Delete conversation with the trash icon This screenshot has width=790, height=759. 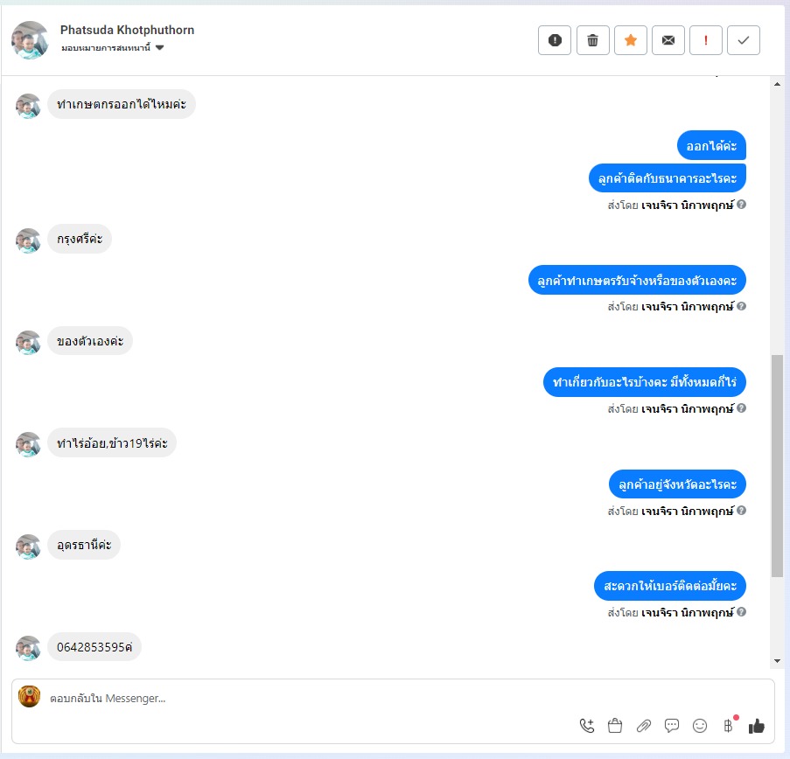(592, 40)
